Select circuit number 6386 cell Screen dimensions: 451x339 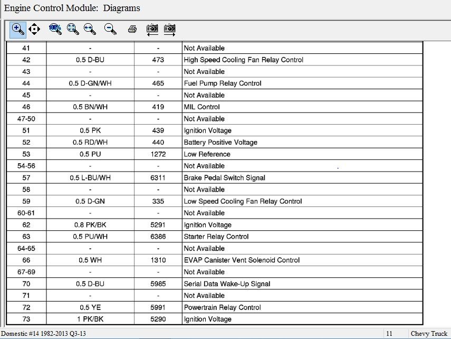click(x=158, y=237)
